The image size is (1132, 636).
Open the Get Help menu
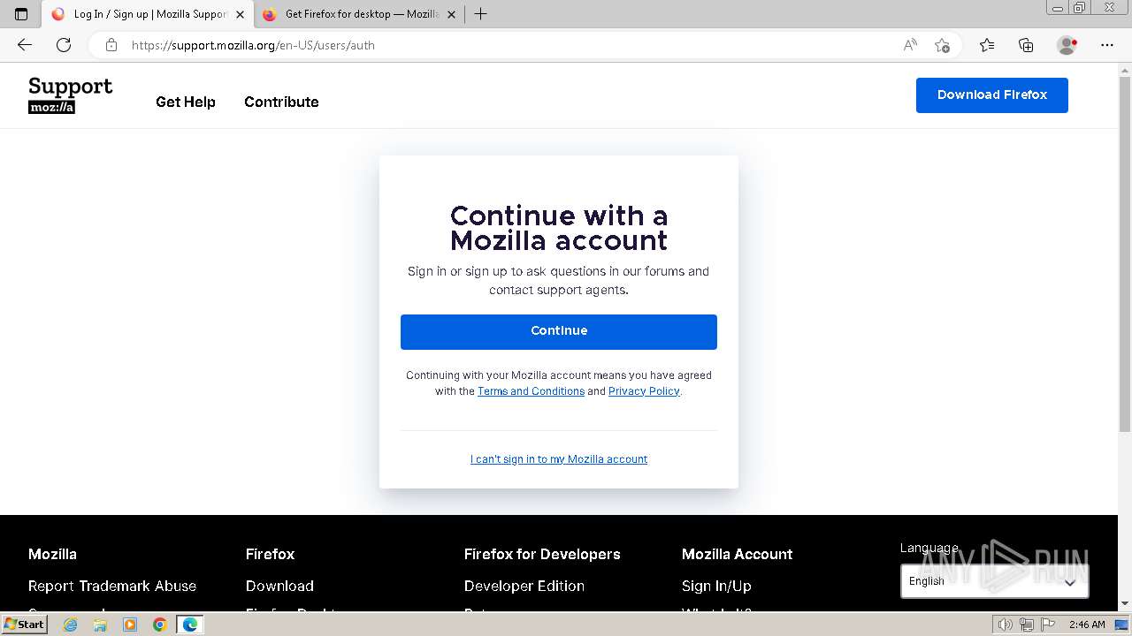pyautogui.click(x=186, y=102)
